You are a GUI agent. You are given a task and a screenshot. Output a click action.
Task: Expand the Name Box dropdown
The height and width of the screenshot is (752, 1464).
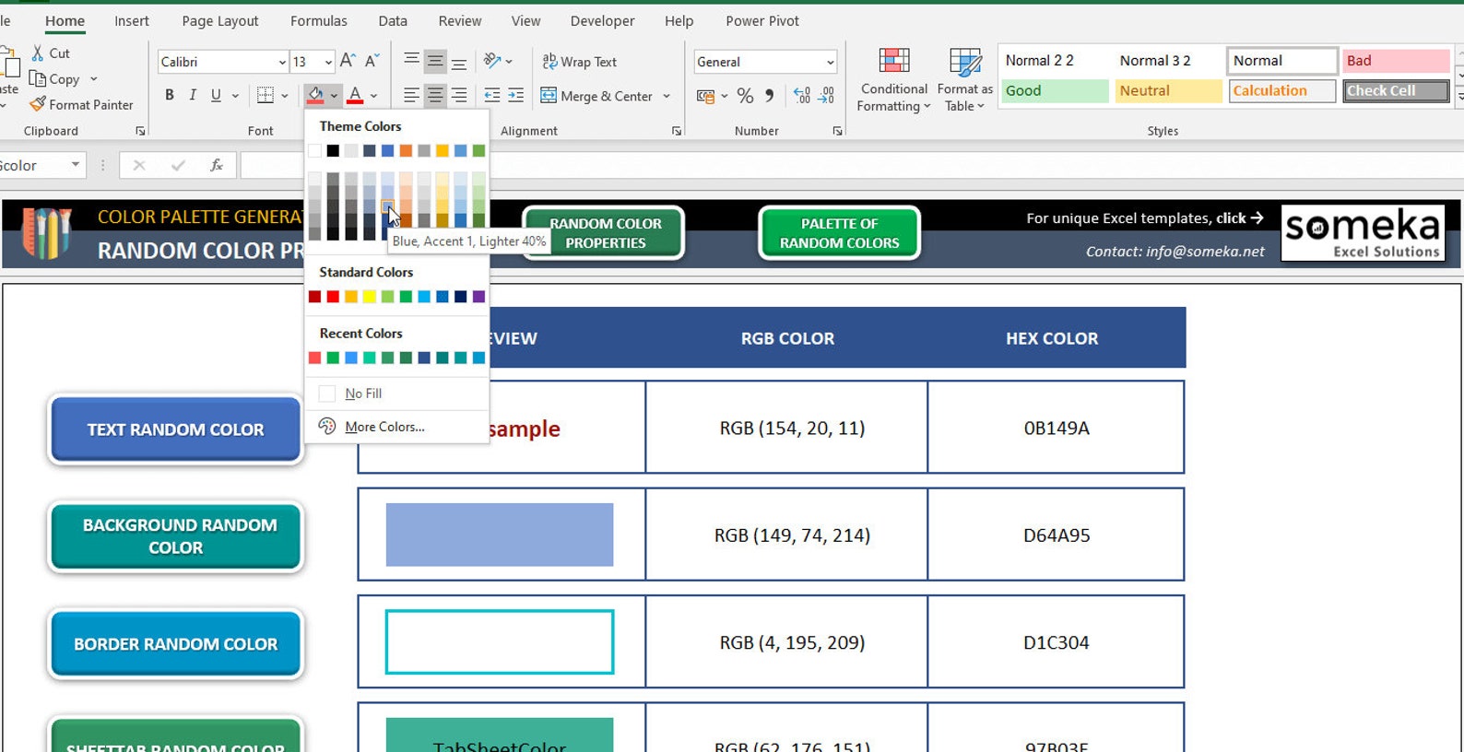(75, 165)
